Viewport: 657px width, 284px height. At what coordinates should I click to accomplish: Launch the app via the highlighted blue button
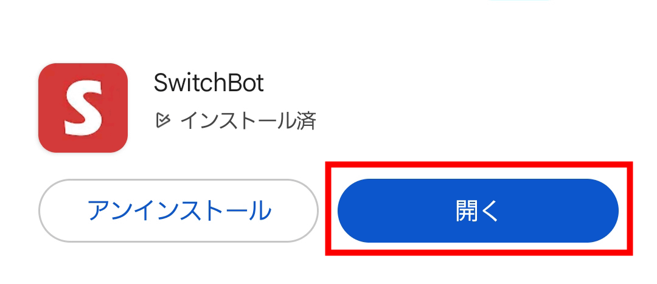pyautogui.click(x=478, y=210)
